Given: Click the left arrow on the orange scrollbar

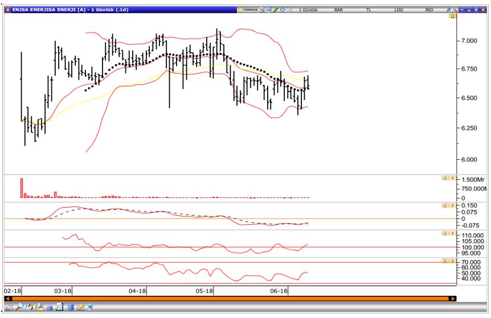Looking at the screenshot, I should point(8,299).
